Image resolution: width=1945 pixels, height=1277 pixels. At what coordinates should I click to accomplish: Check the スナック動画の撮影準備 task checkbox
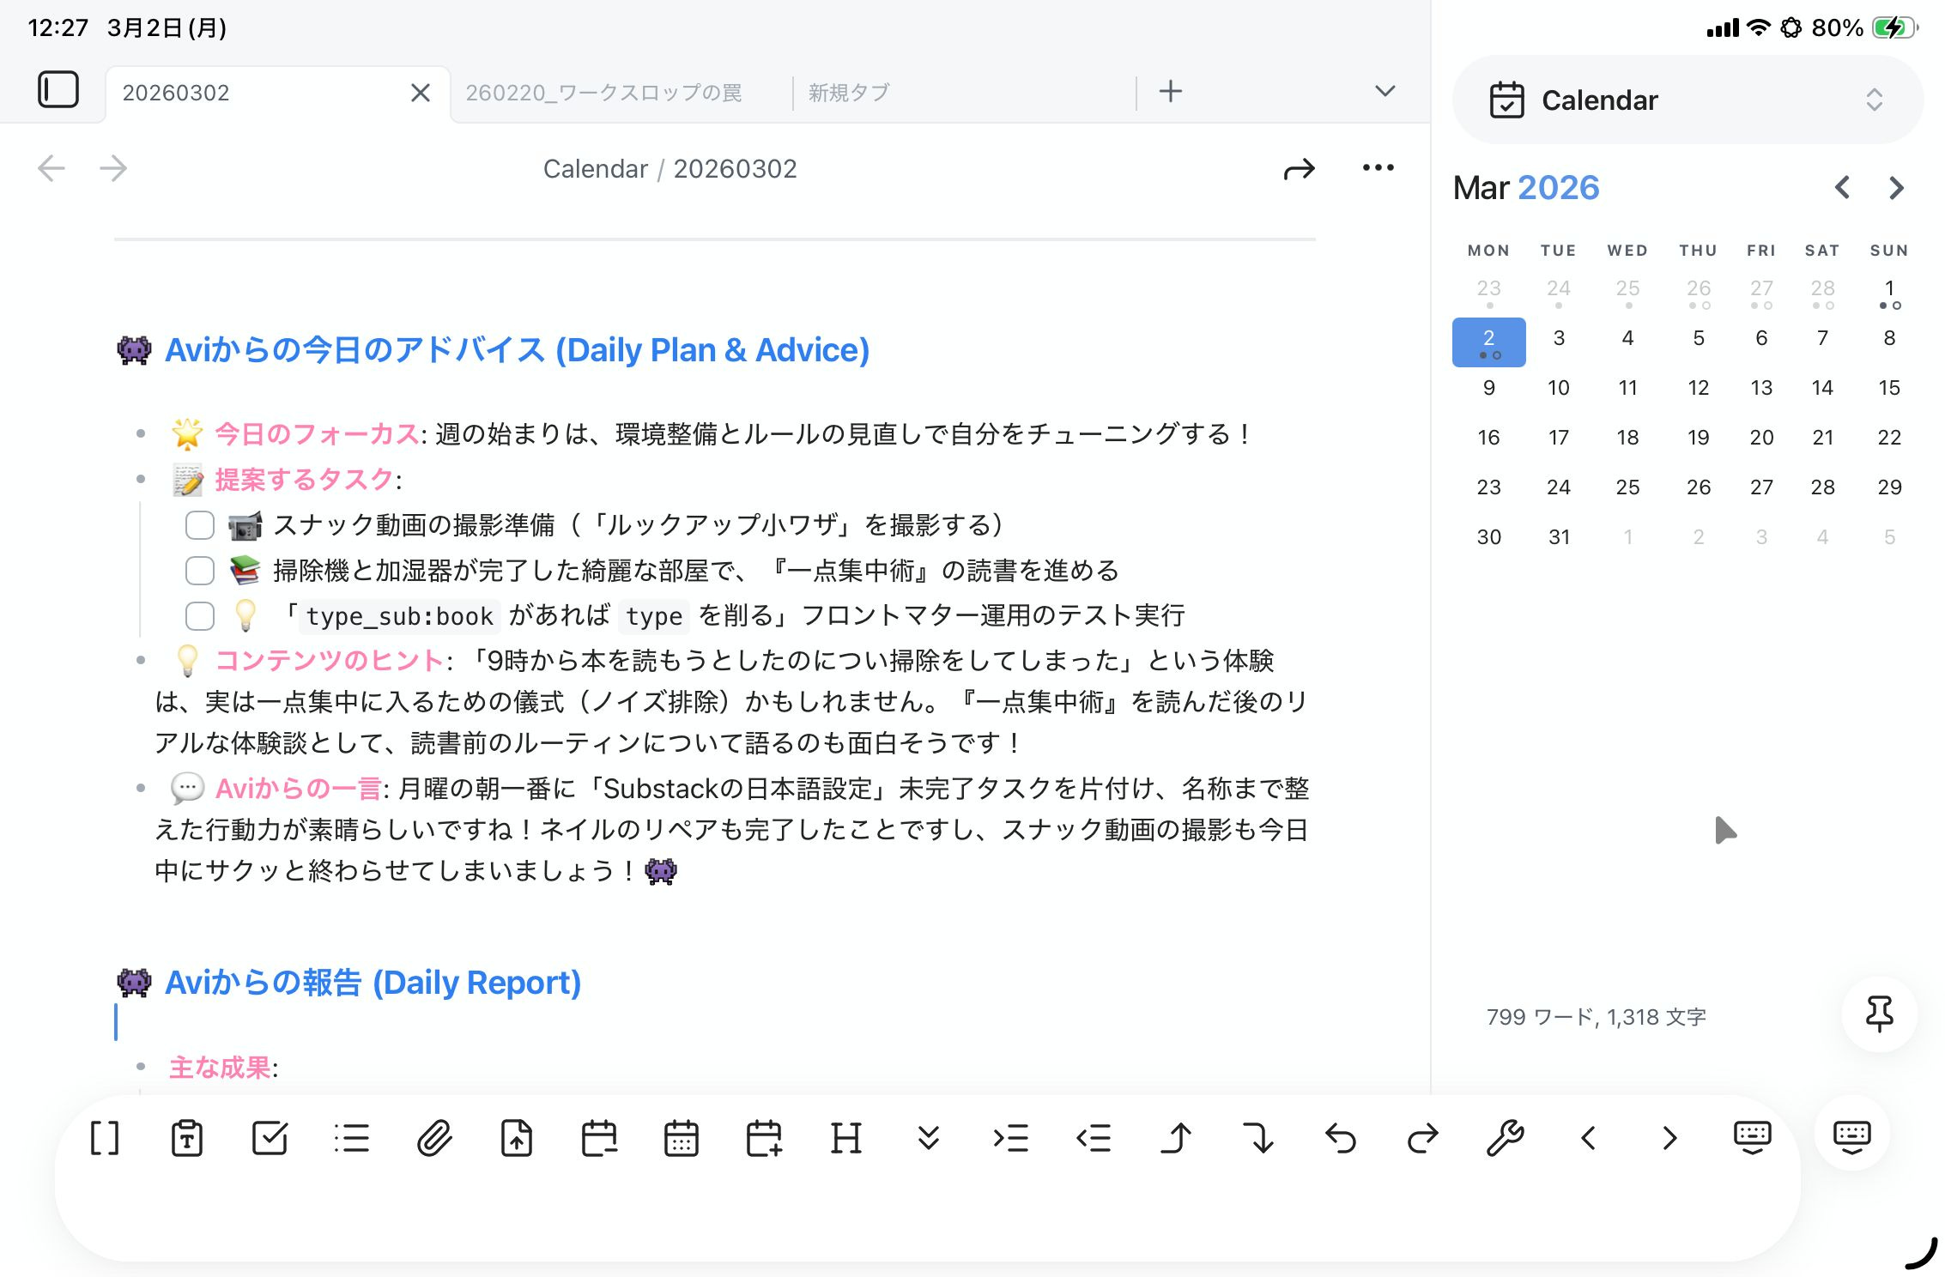click(x=200, y=525)
